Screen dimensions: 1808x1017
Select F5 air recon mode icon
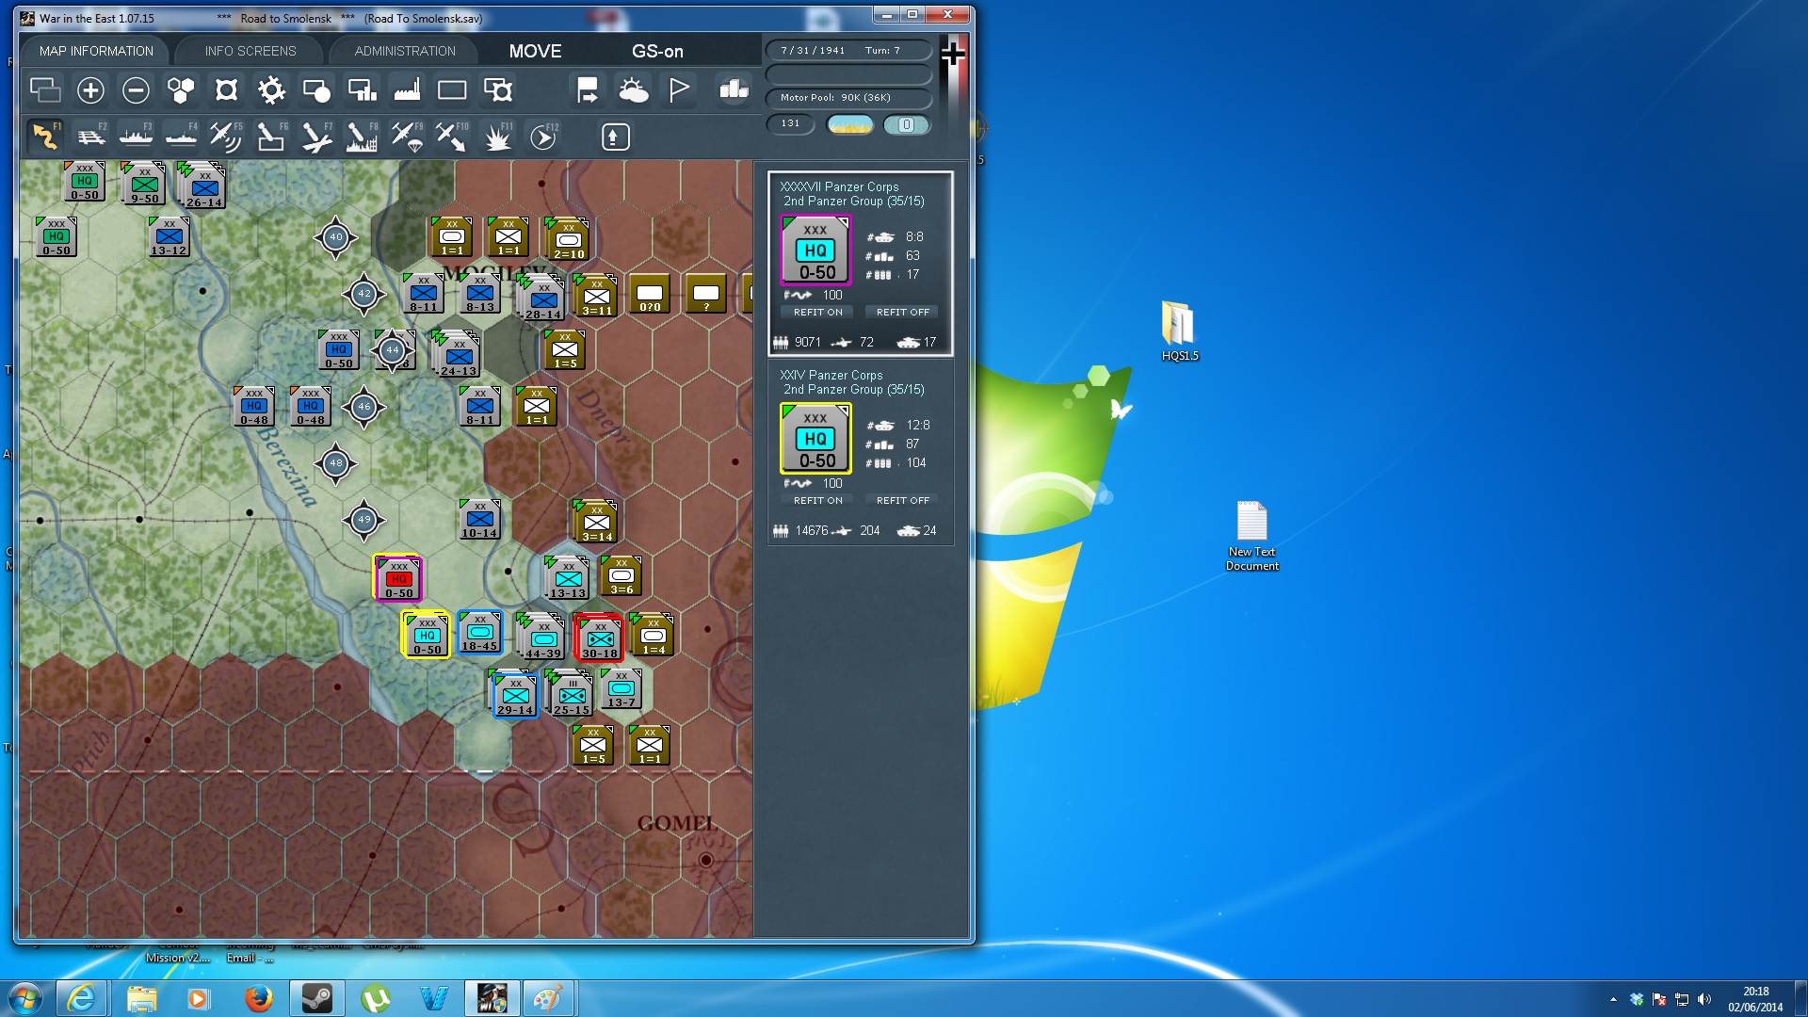tap(226, 137)
